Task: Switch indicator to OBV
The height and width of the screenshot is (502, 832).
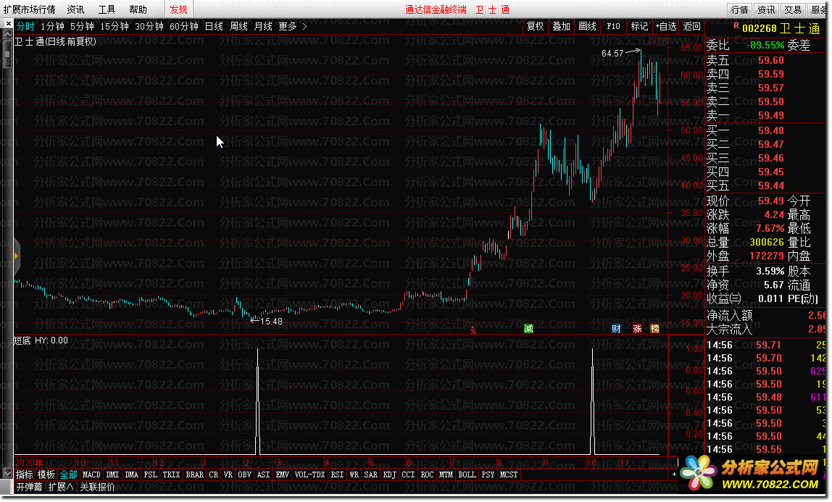Action: click(245, 474)
